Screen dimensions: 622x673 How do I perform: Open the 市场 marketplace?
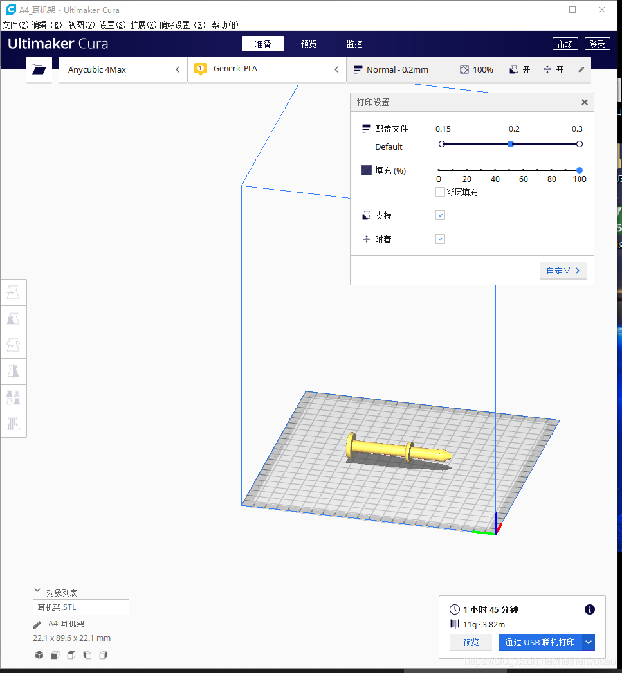click(565, 44)
